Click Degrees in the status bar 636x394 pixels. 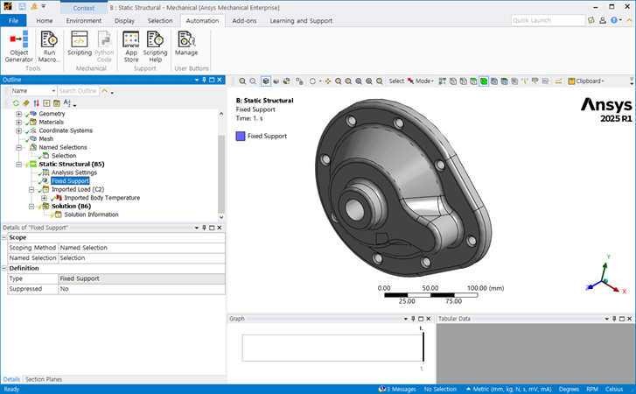click(569, 389)
